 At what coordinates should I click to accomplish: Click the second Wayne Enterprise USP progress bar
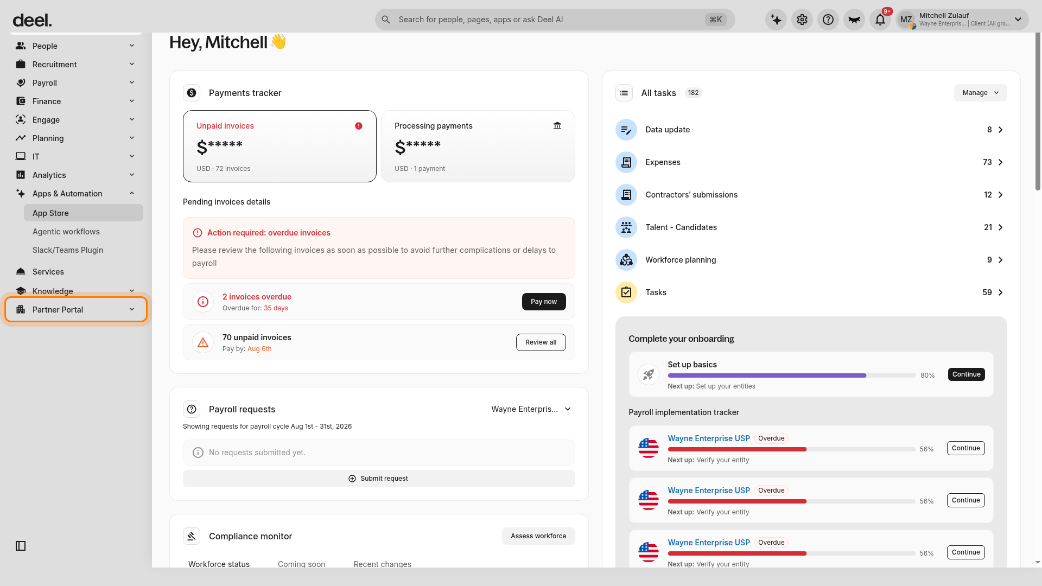(x=791, y=501)
